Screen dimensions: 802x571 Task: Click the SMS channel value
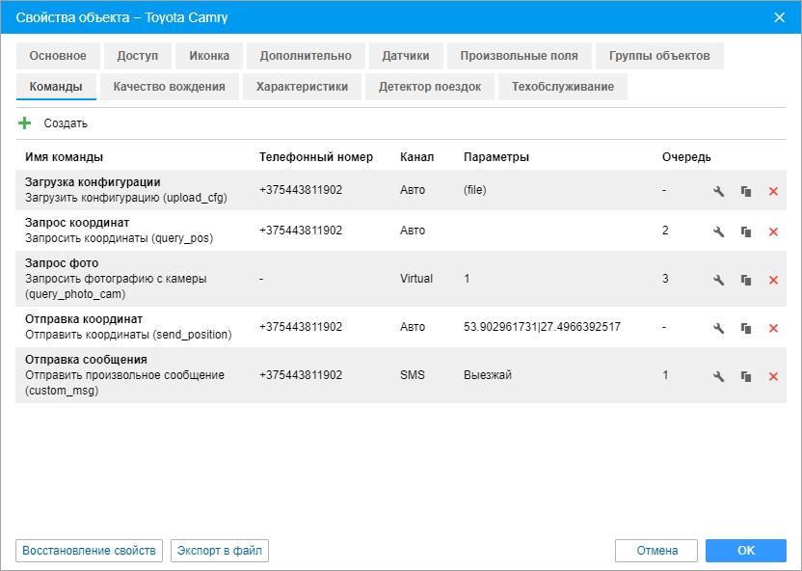point(413,375)
